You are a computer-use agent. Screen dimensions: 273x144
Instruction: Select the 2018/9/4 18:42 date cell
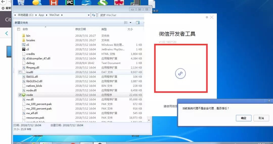click(85, 63)
